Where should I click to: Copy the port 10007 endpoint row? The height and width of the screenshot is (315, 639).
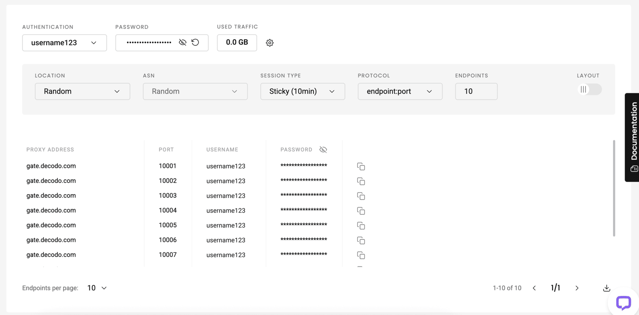tap(361, 255)
